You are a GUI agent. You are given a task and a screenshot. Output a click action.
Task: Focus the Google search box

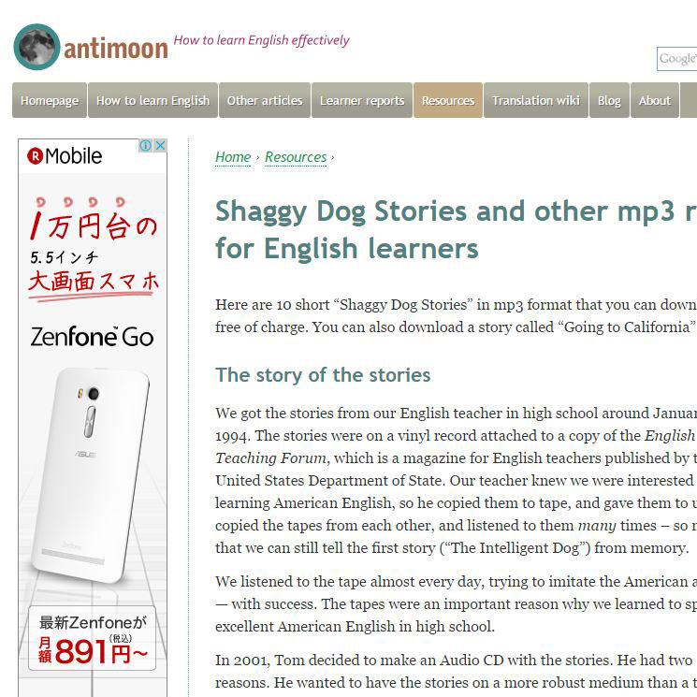677,59
